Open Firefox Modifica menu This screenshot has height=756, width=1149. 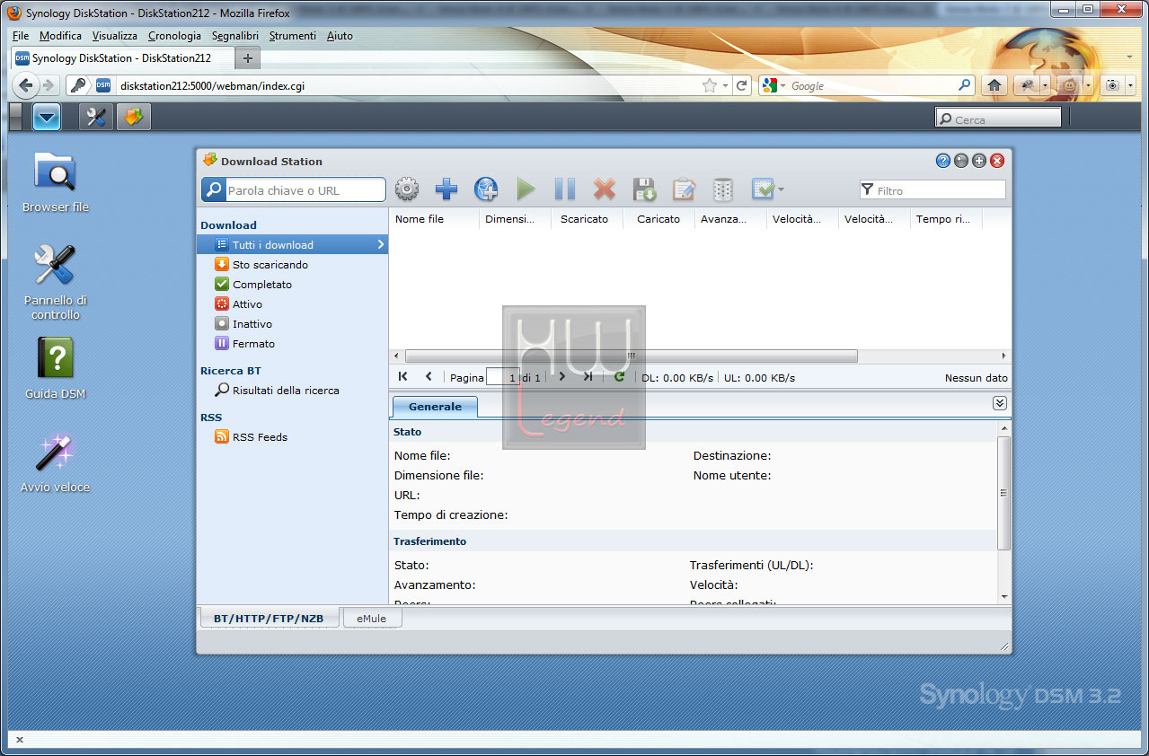[x=60, y=36]
